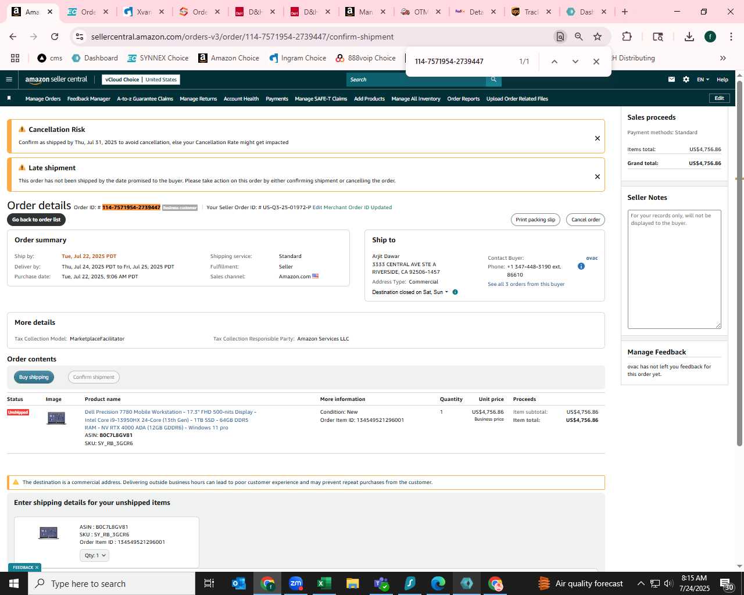Click the Edit button in nav bar

pos(719,98)
